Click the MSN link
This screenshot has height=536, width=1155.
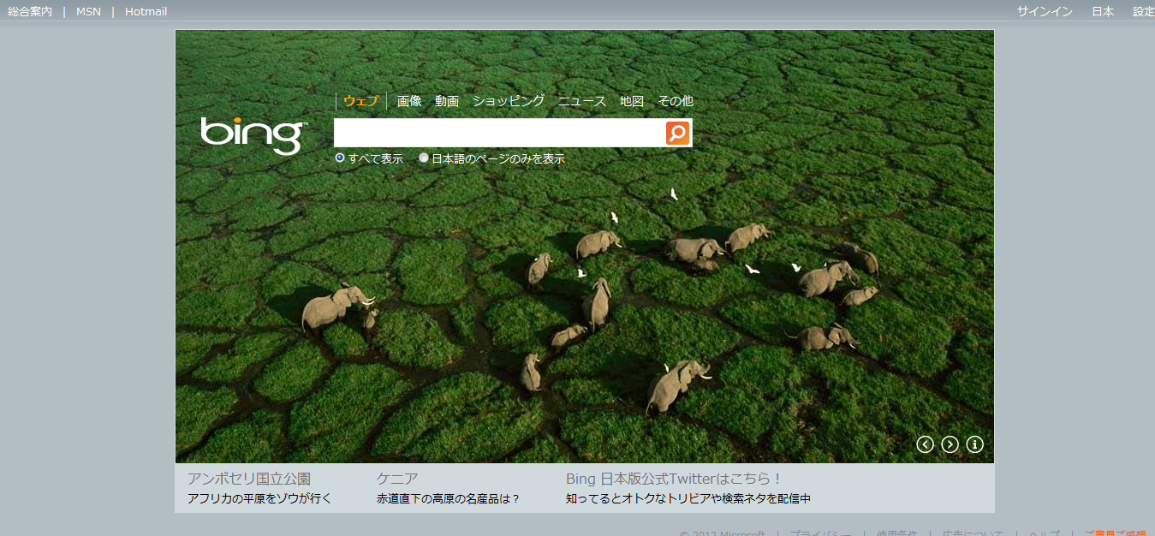[88, 11]
